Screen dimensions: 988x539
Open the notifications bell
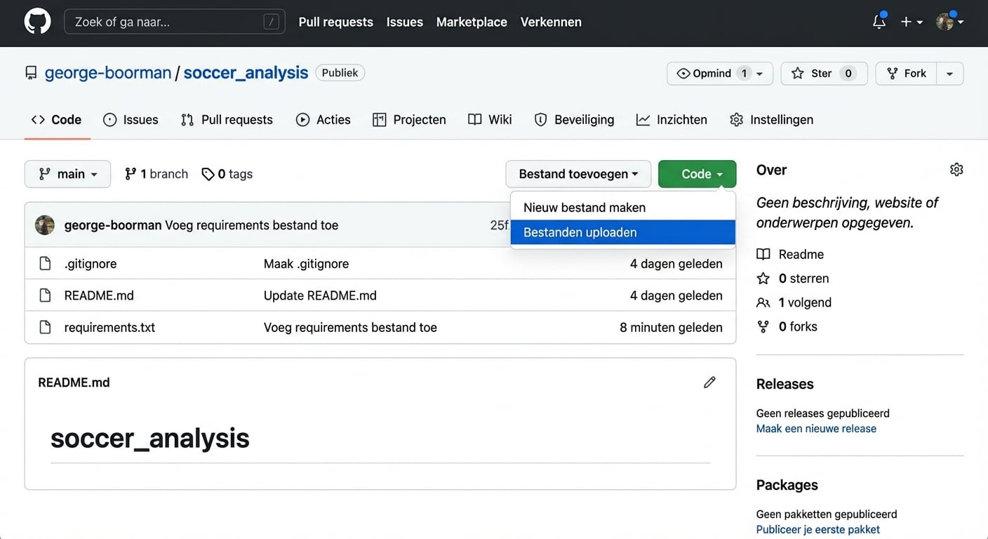coord(879,22)
